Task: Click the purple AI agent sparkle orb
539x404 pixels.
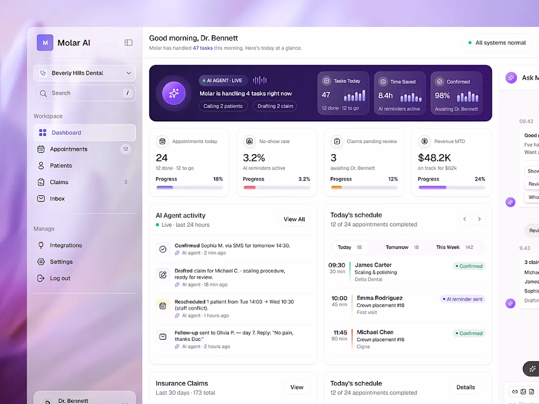Action: (x=174, y=93)
